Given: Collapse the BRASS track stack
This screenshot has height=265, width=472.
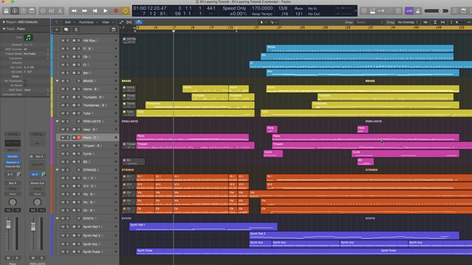Looking at the screenshot, I should [x=57, y=81].
